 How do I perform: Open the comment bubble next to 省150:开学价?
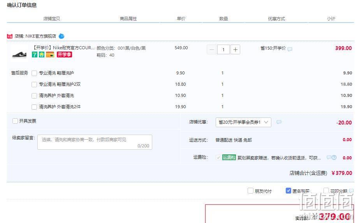point(290,49)
